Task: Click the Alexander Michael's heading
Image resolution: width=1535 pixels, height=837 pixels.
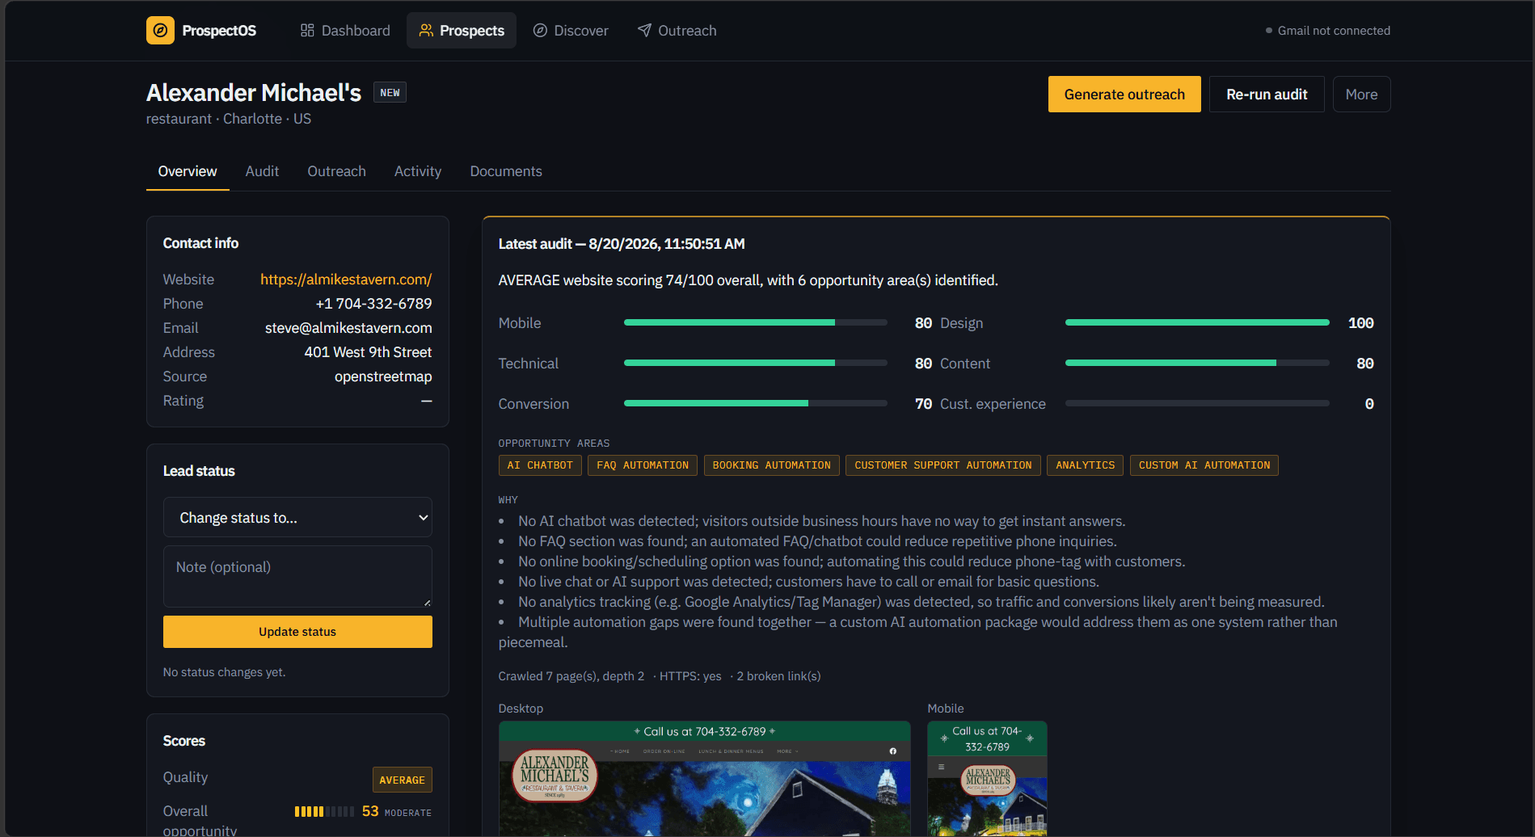Action: coord(254,93)
